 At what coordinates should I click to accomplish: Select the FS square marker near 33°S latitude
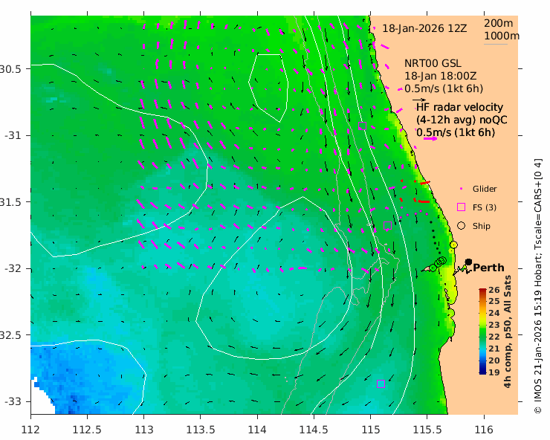tap(381, 384)
